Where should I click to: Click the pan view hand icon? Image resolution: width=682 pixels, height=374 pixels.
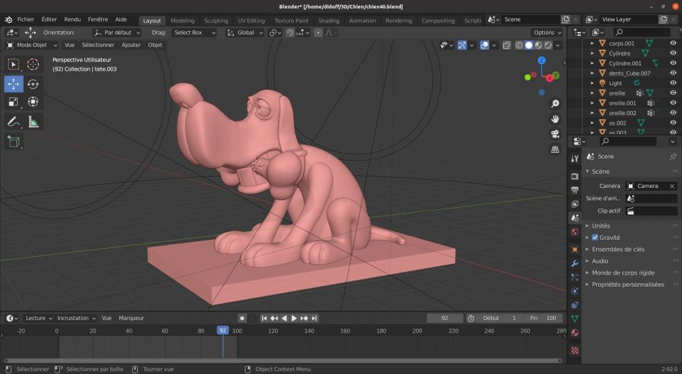555,119
